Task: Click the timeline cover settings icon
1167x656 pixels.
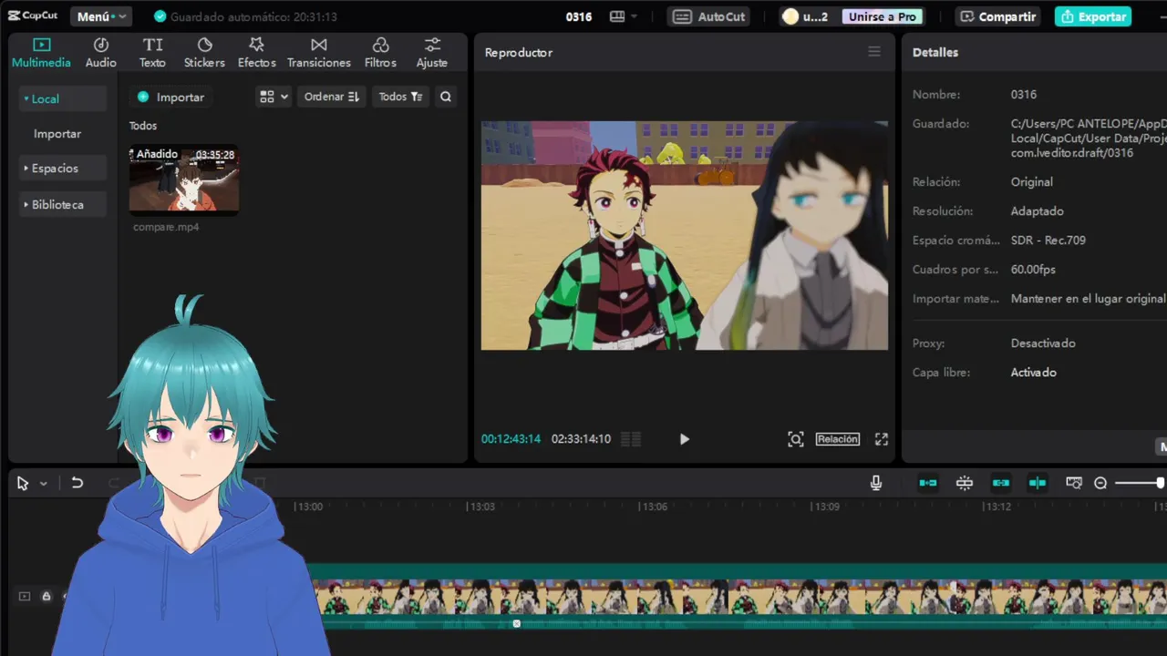Action: coord(1074,483)
